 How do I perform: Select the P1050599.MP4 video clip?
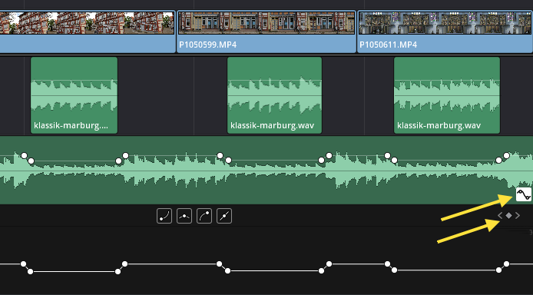tap(266, 31)
